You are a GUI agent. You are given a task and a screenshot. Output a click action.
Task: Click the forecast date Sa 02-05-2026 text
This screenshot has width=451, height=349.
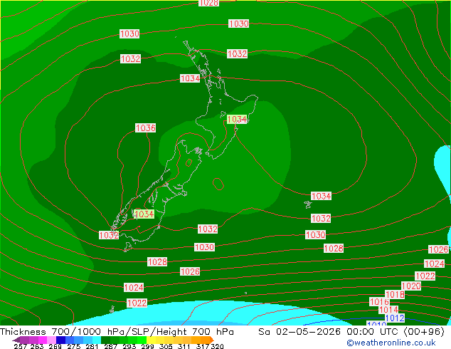pyautogui.click(x=299, y=331)
